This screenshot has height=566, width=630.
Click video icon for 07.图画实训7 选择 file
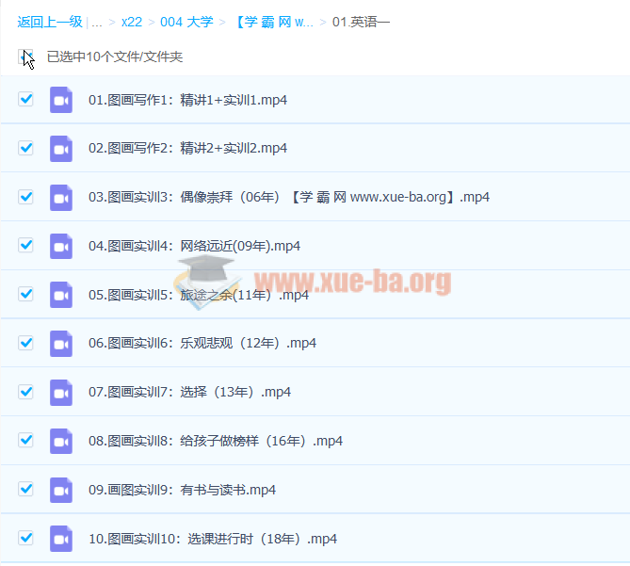coord(61,393)
